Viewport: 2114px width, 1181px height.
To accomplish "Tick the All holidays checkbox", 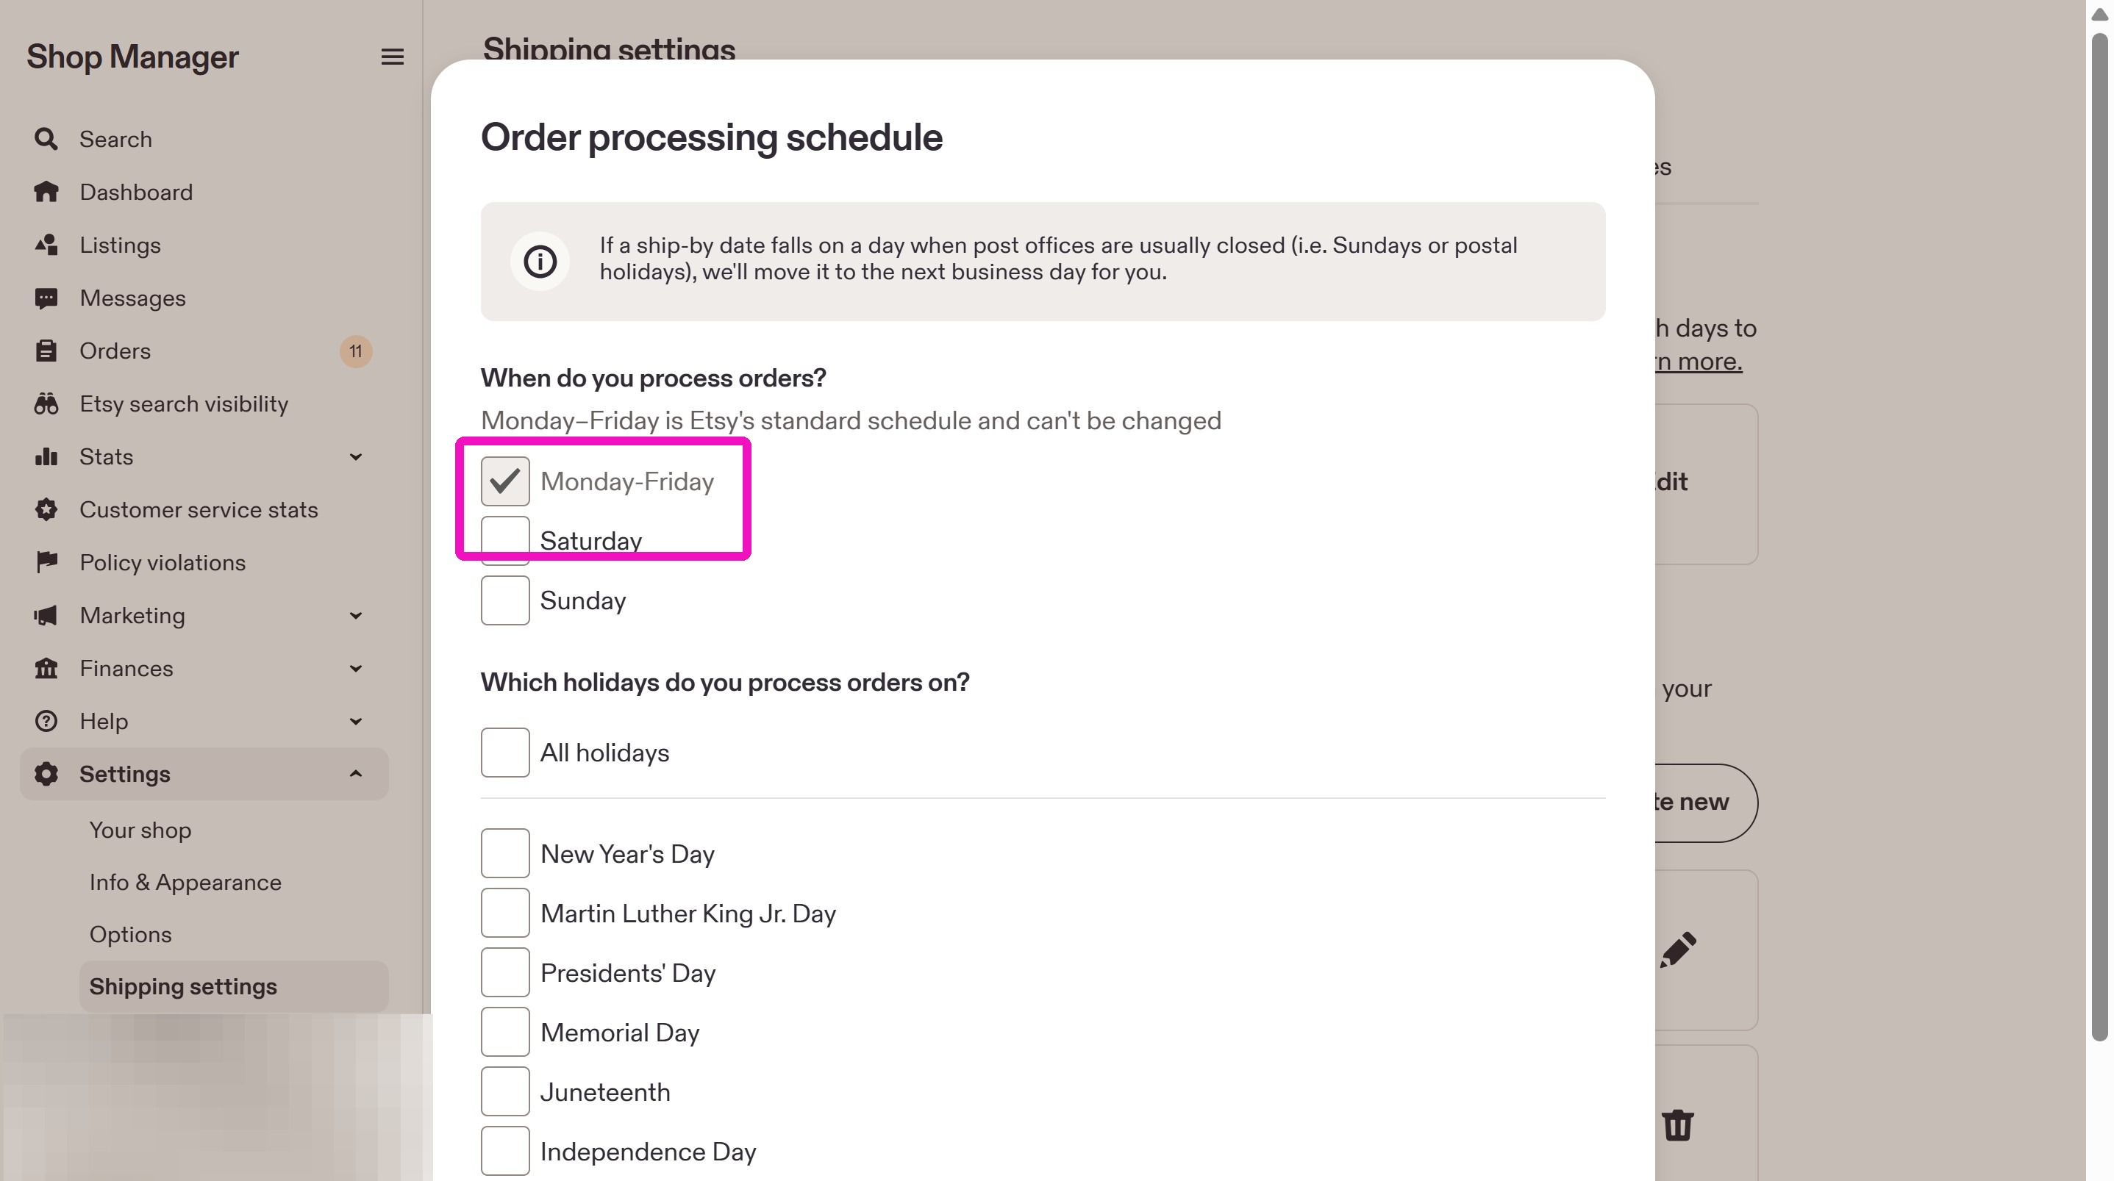I will 504,752.
